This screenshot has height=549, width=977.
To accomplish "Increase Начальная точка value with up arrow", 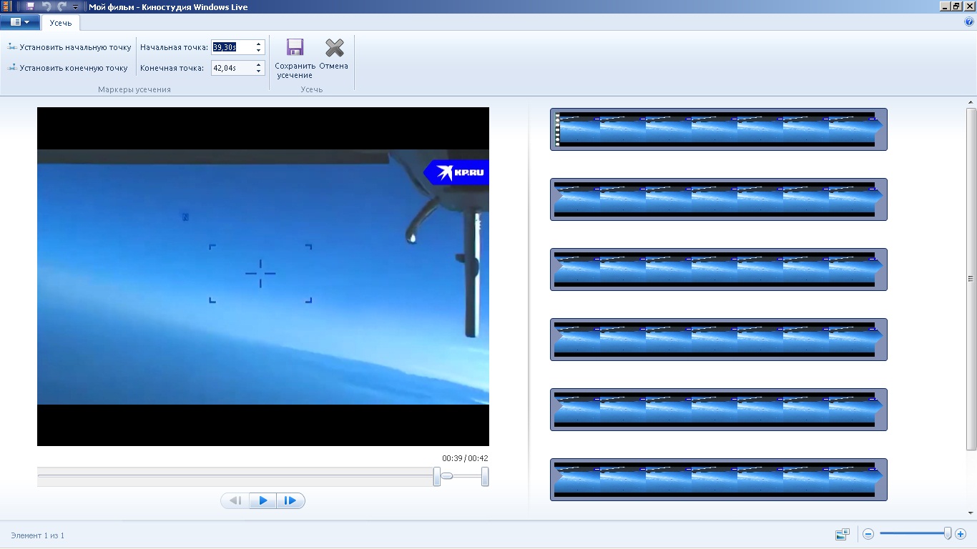I will [x=259, y=44].
